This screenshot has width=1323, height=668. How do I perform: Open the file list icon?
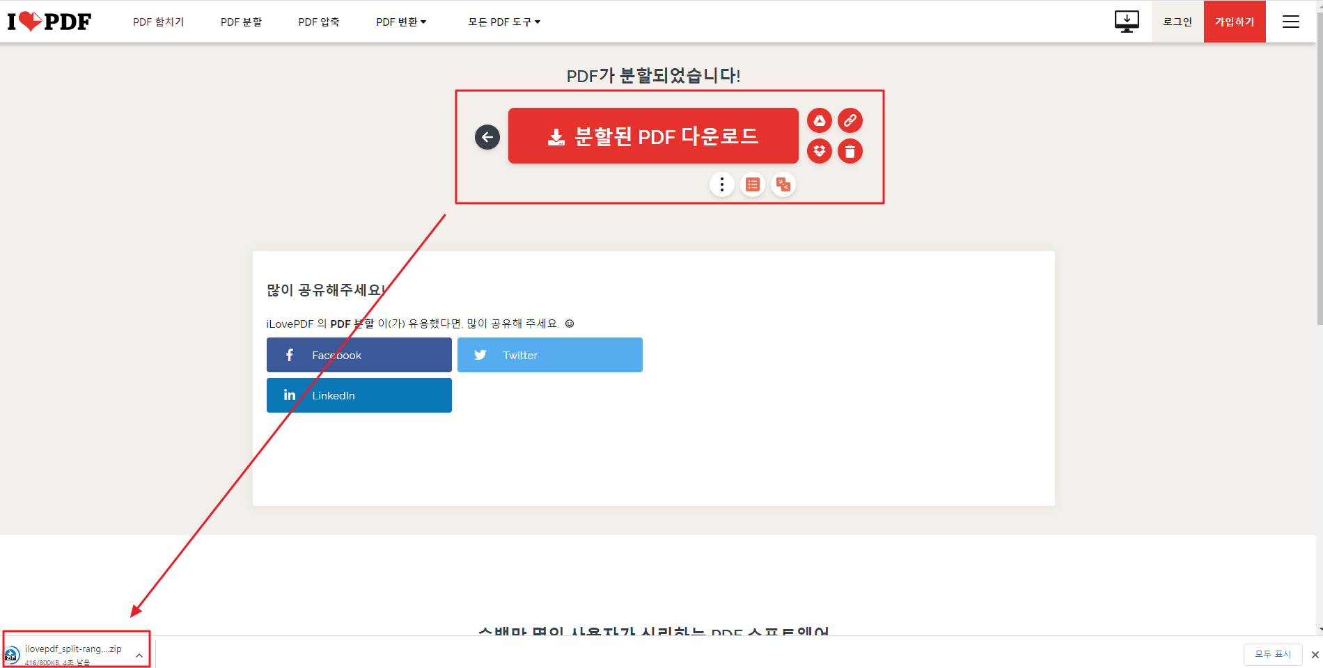click(x=752, y=184)
